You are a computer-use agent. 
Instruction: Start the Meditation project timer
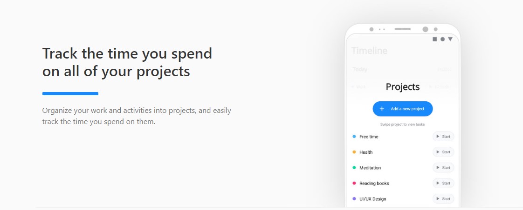(x=443, y=168)
